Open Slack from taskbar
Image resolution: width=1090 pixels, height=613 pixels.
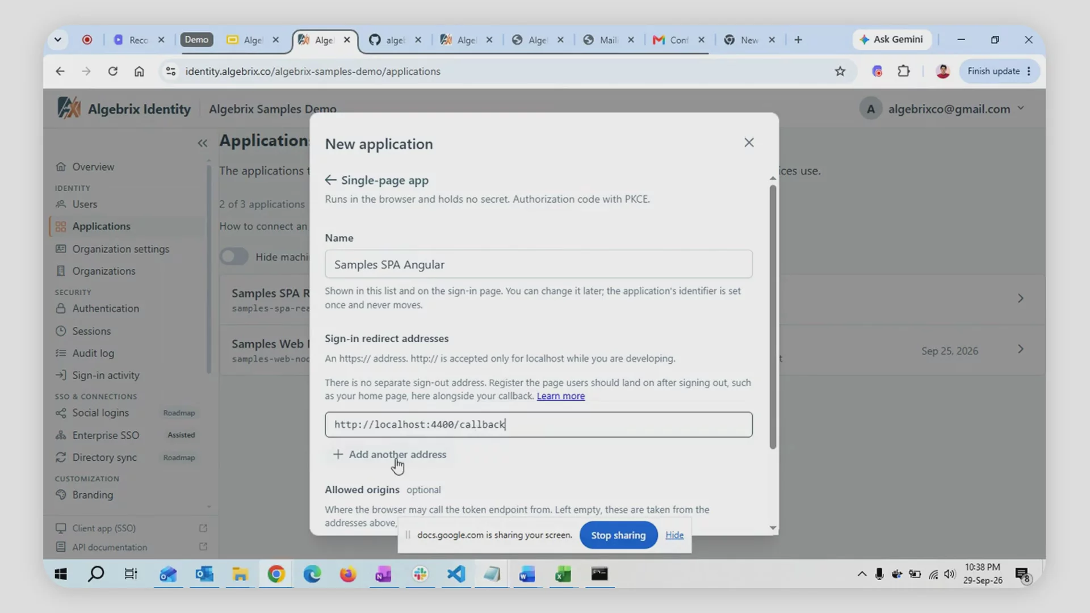coord(420,574)
